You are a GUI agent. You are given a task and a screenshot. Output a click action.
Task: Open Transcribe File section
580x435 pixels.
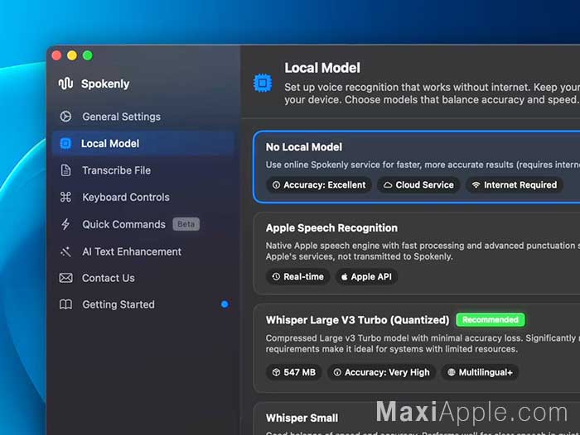tap(143, 170)
